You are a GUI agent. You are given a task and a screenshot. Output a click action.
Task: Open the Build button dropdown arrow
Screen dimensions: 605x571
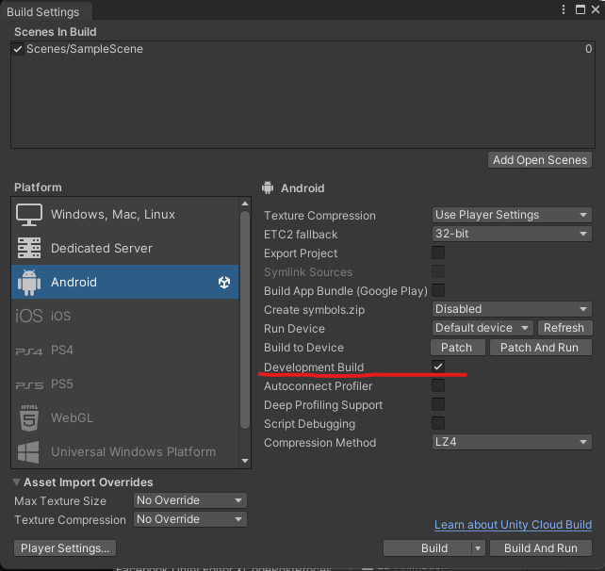(478, 548)
